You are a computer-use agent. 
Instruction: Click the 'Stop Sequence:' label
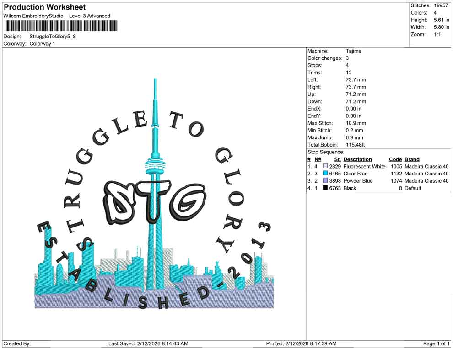326,152
